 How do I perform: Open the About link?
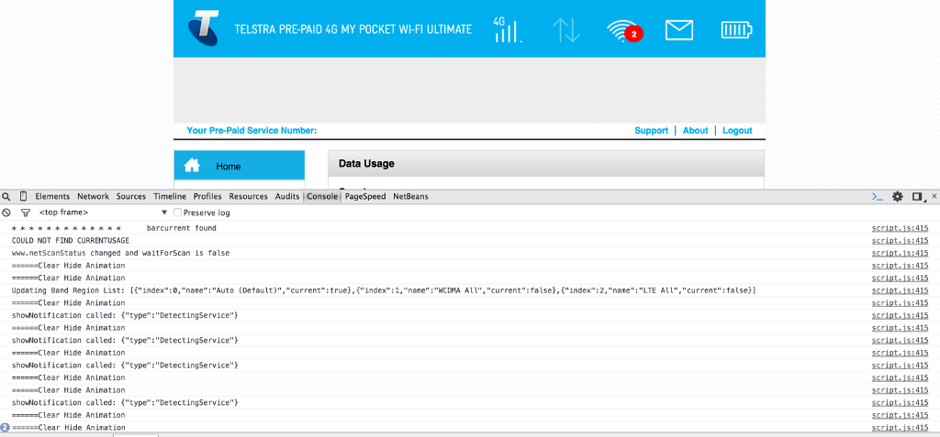696,130
